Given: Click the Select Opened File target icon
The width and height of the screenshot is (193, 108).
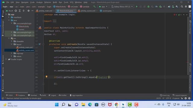Looking at the screenshot, I should 16,11.
